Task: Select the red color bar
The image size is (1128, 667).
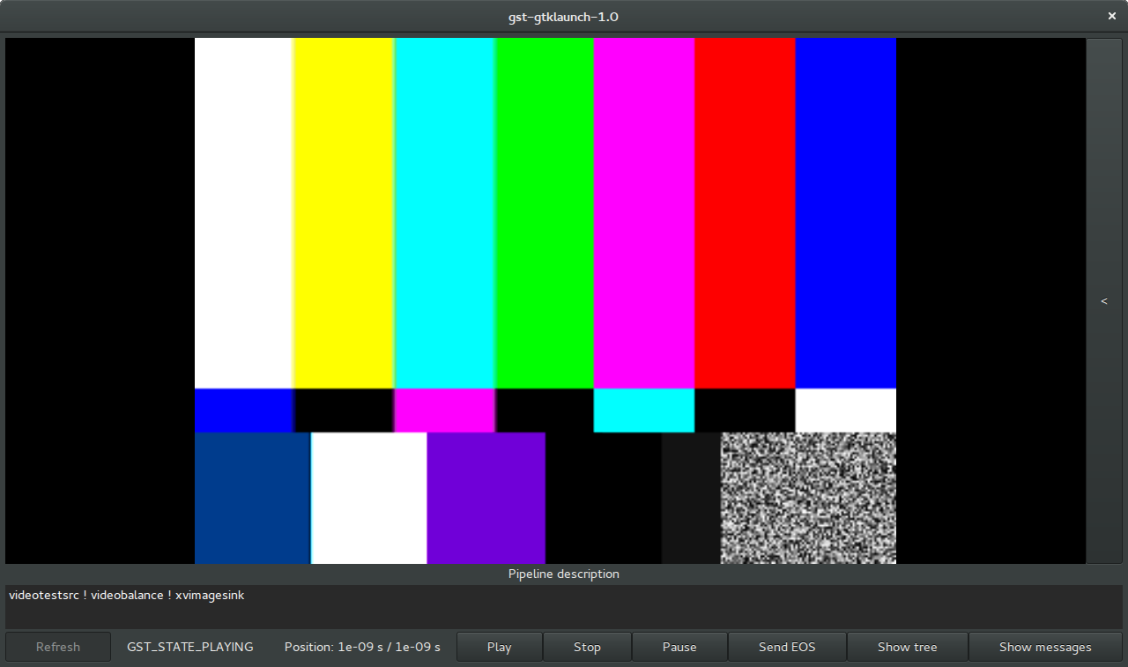Action: point(745,211)
